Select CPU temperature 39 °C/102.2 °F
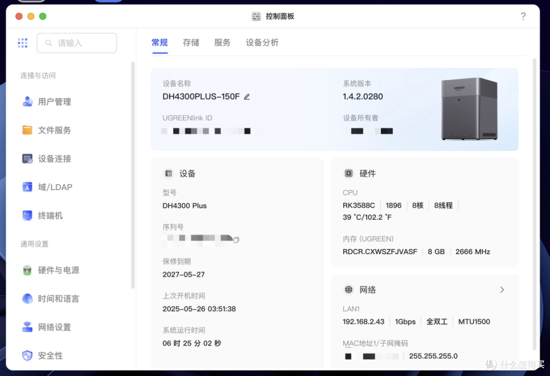 click(367, 218)
